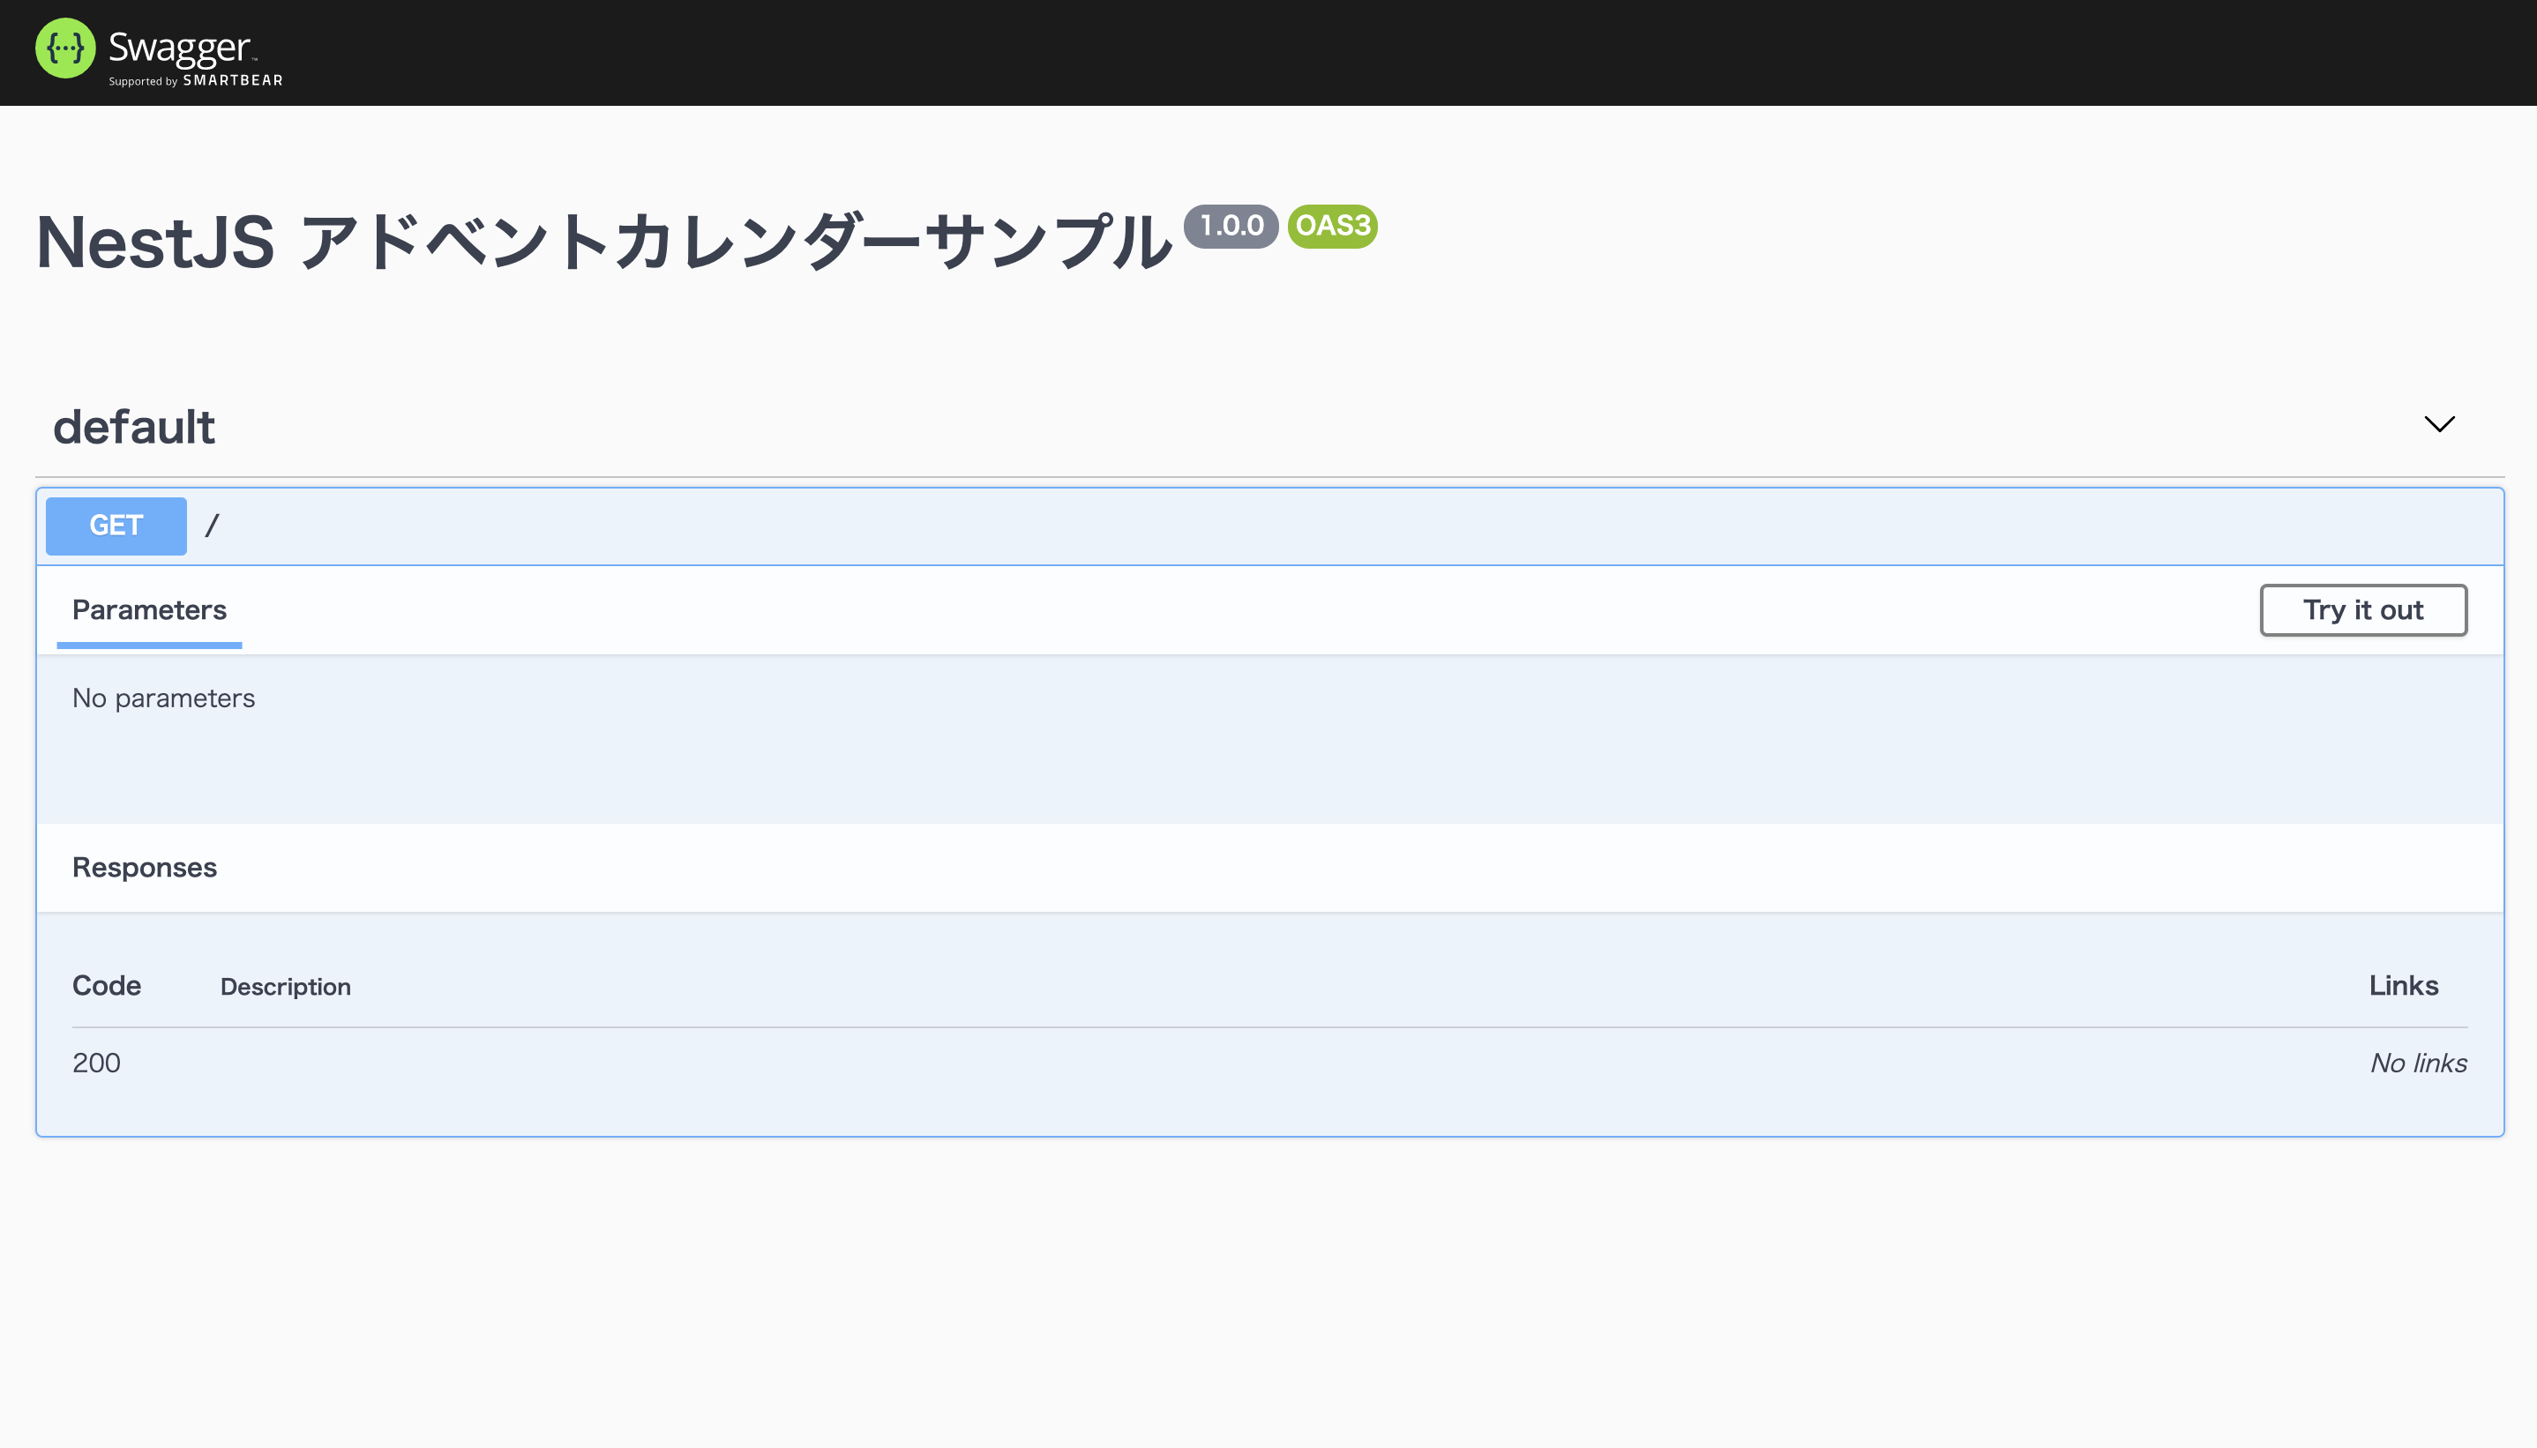This screenshot has width=2537, height=1448.
Task: Click the No parameters text
Action: coord(164,698)
